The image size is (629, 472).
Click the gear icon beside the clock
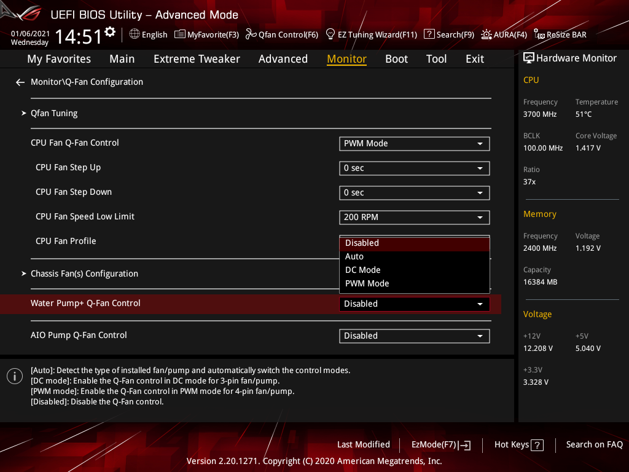point(110,32)
